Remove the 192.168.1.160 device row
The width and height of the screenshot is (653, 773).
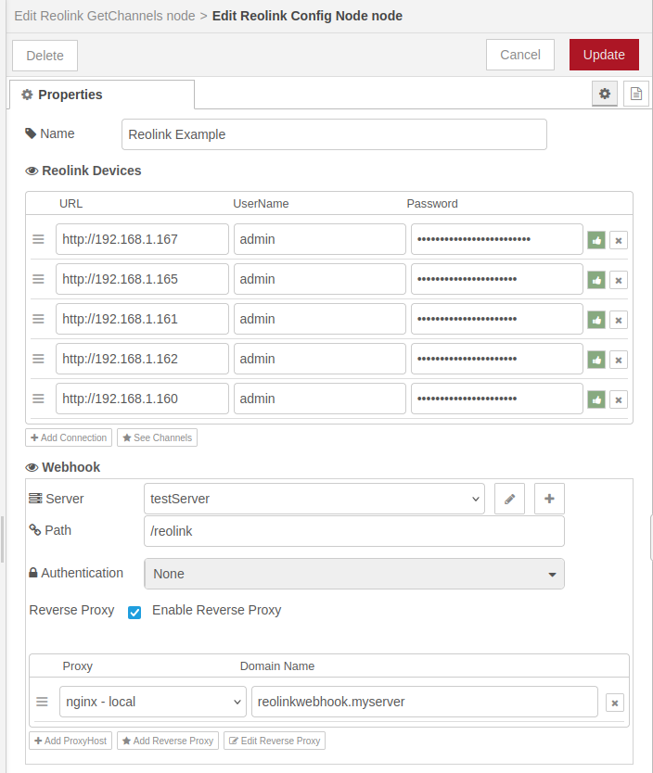coord(619,399)
